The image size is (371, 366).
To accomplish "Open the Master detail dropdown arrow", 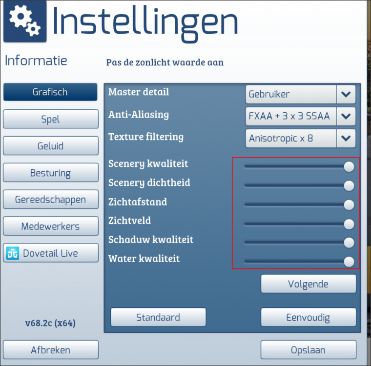I will tap(346, 94).
